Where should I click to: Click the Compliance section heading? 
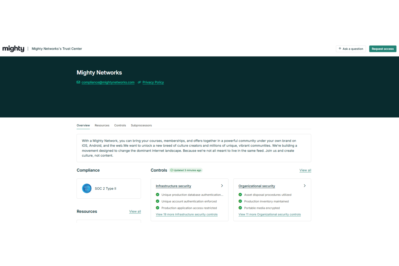click(x=88, y=170)
